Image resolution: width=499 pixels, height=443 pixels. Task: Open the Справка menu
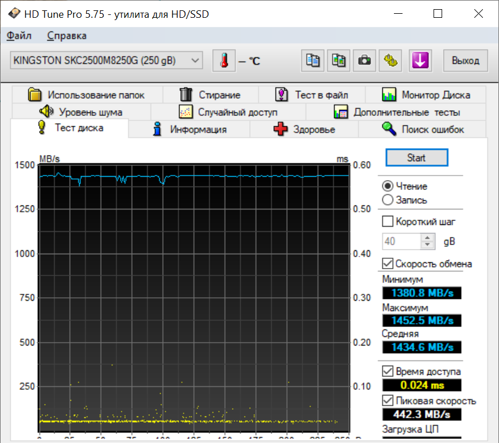point(67,36)
